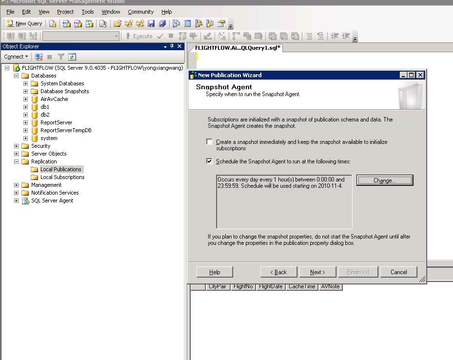The width and height of the screenshot is (453, 360).
Task: Click the Open File folder icon
Action: [117, 23]
